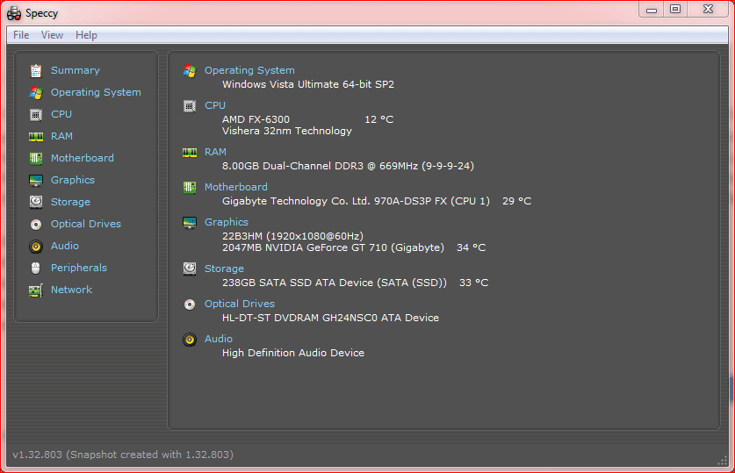Viewport: 735px width, 473px height.
Task: View Peripherals section from sidebar
Action: click(x=79, y=268)
